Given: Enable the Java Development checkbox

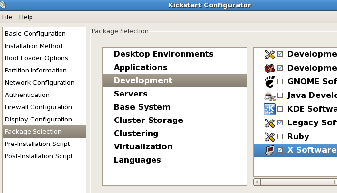Looking at the screenshot, I should coord(280,95).
